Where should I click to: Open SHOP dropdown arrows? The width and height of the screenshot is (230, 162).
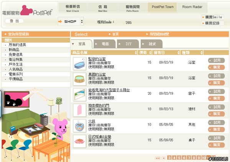82,21
